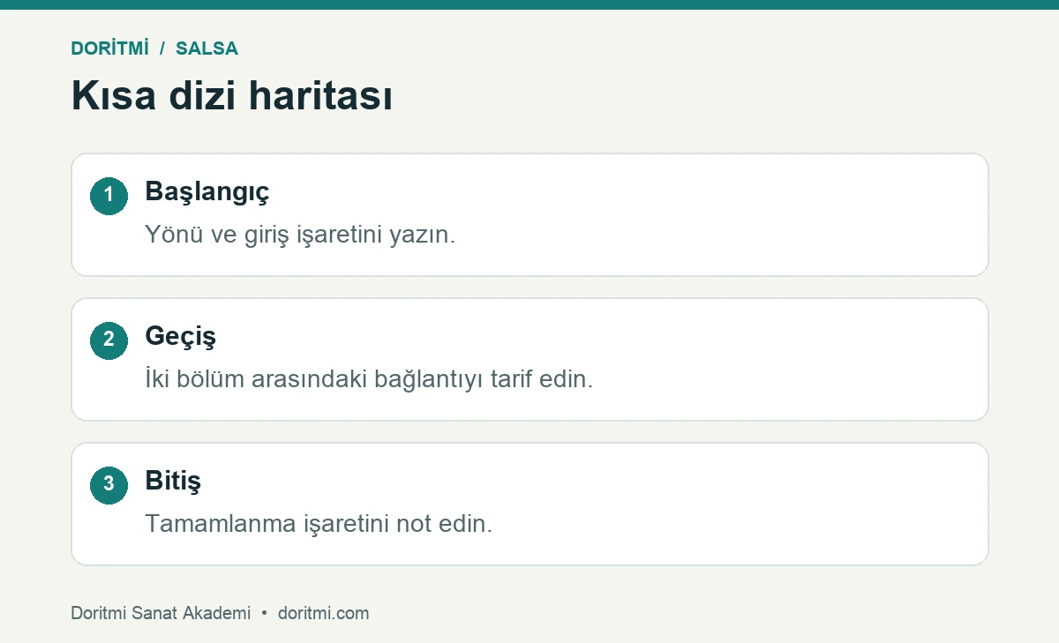1059x643 pixels.
Task: Click the text 'Tamamlanma işaretini not edin.'
Action: (319, 524)
